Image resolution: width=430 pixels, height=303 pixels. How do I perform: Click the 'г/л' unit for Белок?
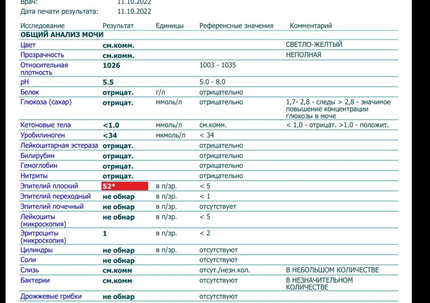click(x=160, y=92)
